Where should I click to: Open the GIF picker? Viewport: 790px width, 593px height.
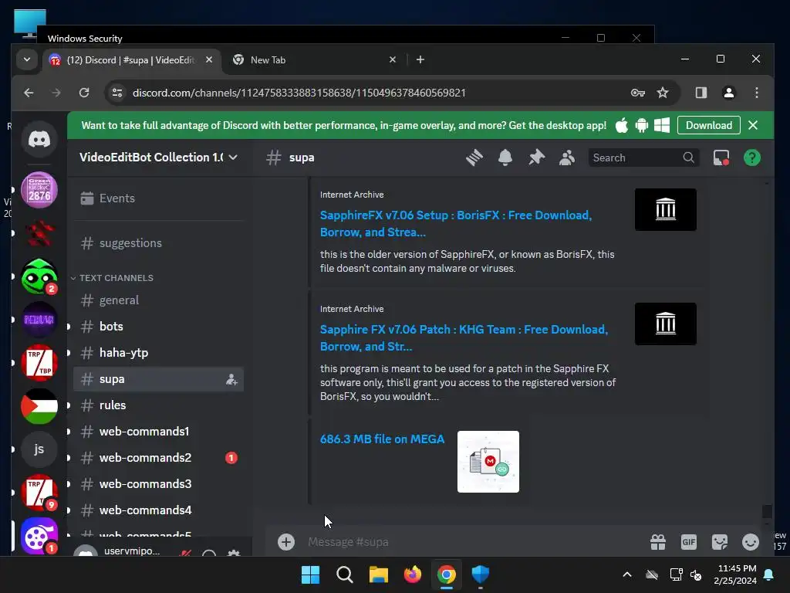tap(689, 542)
